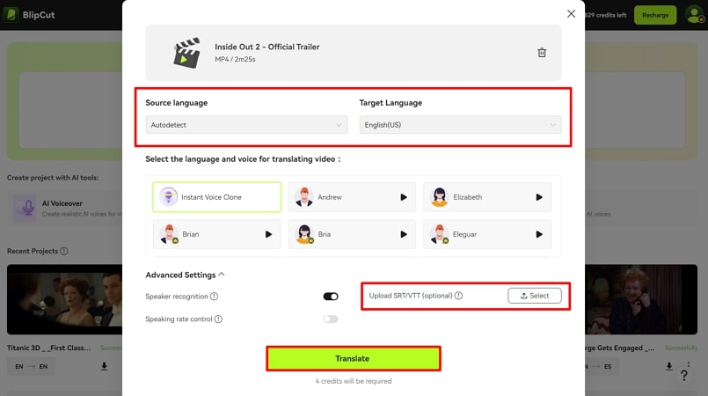Preview the Andrew voice sample

pyautogui.click(x=403, y=197)
